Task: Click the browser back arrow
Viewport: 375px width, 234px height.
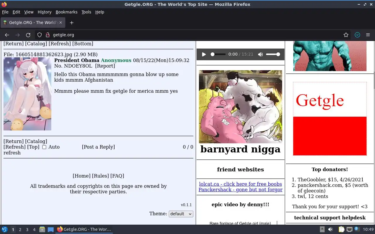Action: coord(7,35)
